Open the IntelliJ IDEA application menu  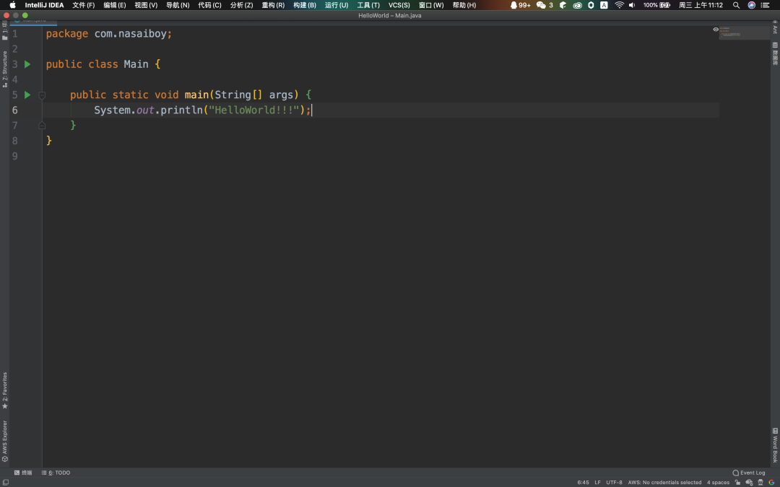coord(44,5)
